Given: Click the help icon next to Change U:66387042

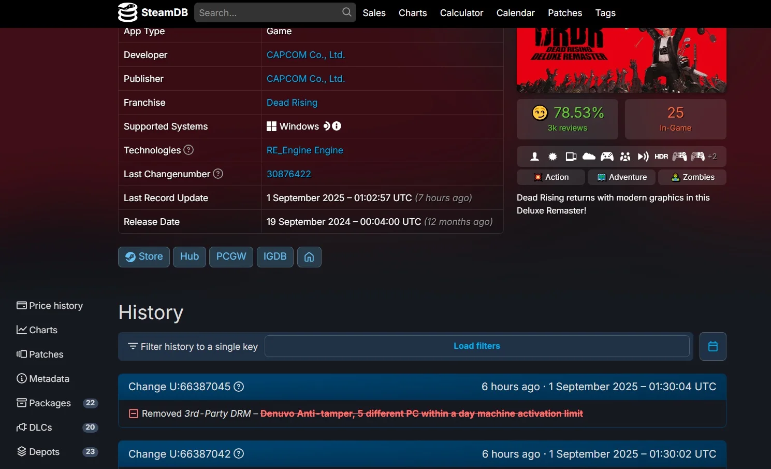Looking at the screenshot, I should point(239,454).
